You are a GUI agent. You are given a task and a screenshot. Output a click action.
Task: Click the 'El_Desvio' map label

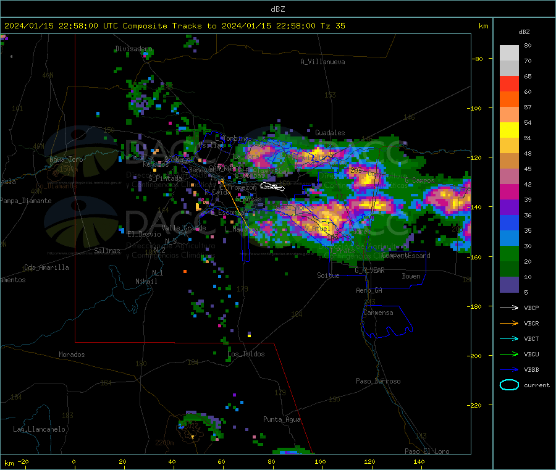[x=144, y=234]
